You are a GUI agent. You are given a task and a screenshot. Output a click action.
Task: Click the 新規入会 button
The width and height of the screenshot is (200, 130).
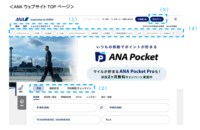tap(142, 19)
